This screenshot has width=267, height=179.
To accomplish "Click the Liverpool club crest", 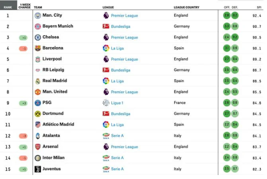I will pyautogui.click(x=38, y=59).
